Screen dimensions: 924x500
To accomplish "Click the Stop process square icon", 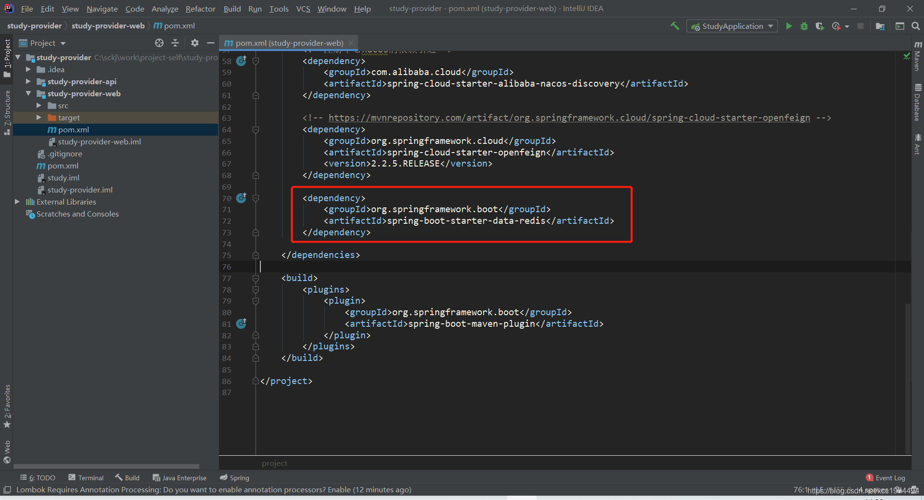I will (x=860, y=26).
